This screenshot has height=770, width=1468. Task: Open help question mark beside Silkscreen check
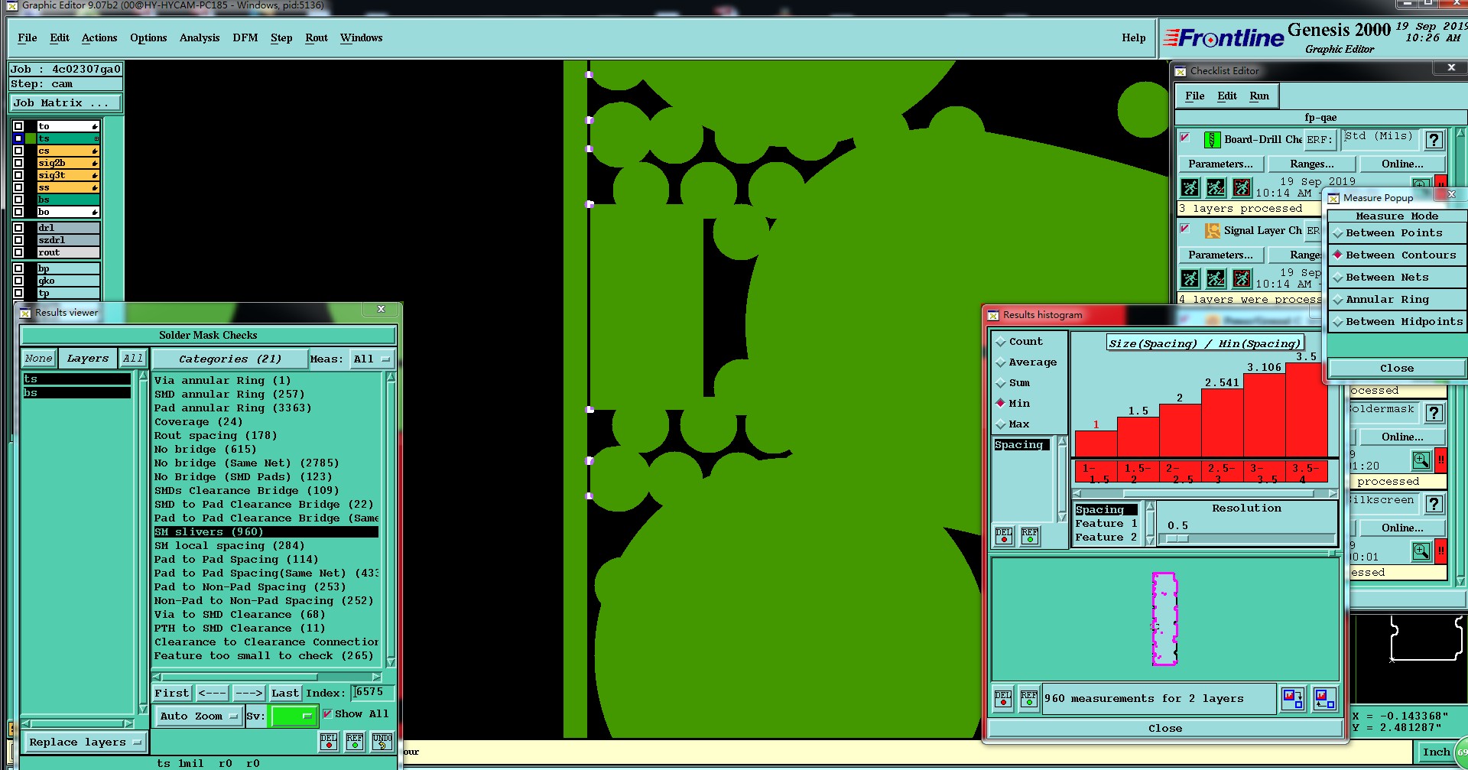point(1434,504)
